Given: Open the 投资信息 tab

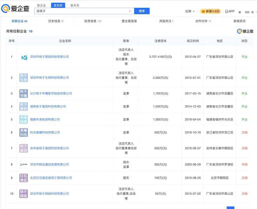Looking at the screenshot, I should (93, 21).
